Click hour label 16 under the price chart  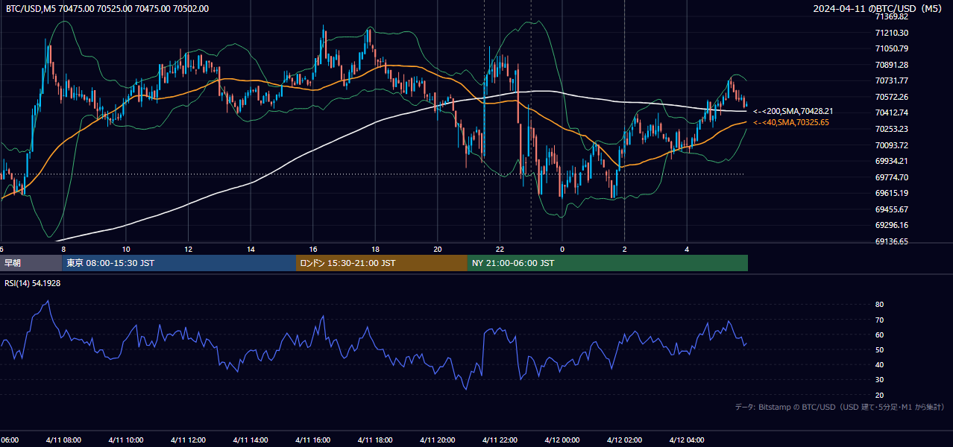coord(312,250)
